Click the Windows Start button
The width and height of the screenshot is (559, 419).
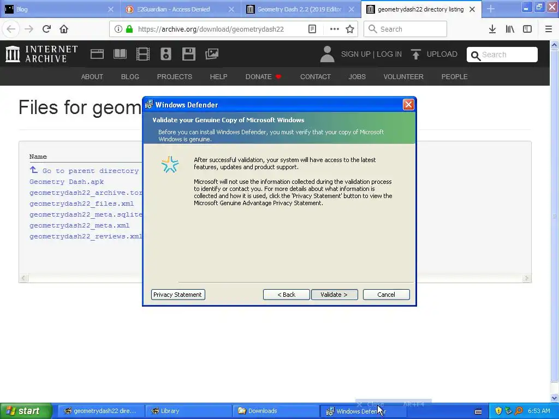[x=26, y=411]
